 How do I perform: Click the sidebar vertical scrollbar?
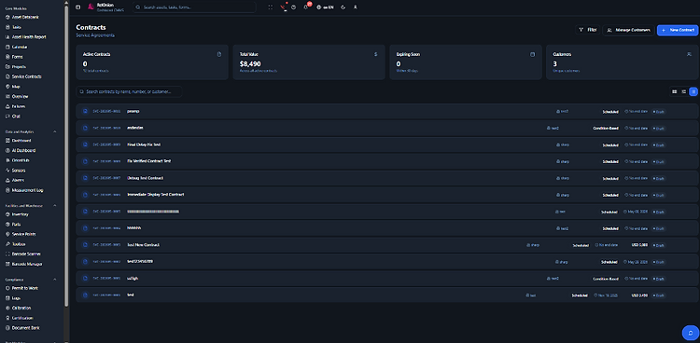pos(66,156)
